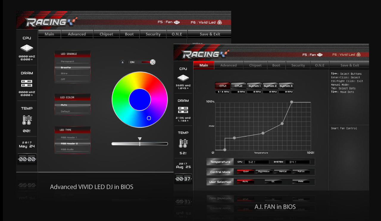
Task: Select the Shine LED sparkle option
Action: pos(72,73)
